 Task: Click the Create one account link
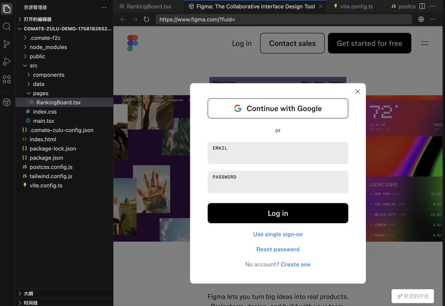tap(296, 264)
